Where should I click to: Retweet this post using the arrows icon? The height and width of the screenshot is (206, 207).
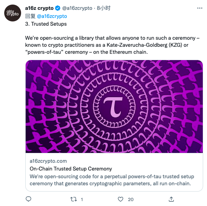tap(73, 199)
